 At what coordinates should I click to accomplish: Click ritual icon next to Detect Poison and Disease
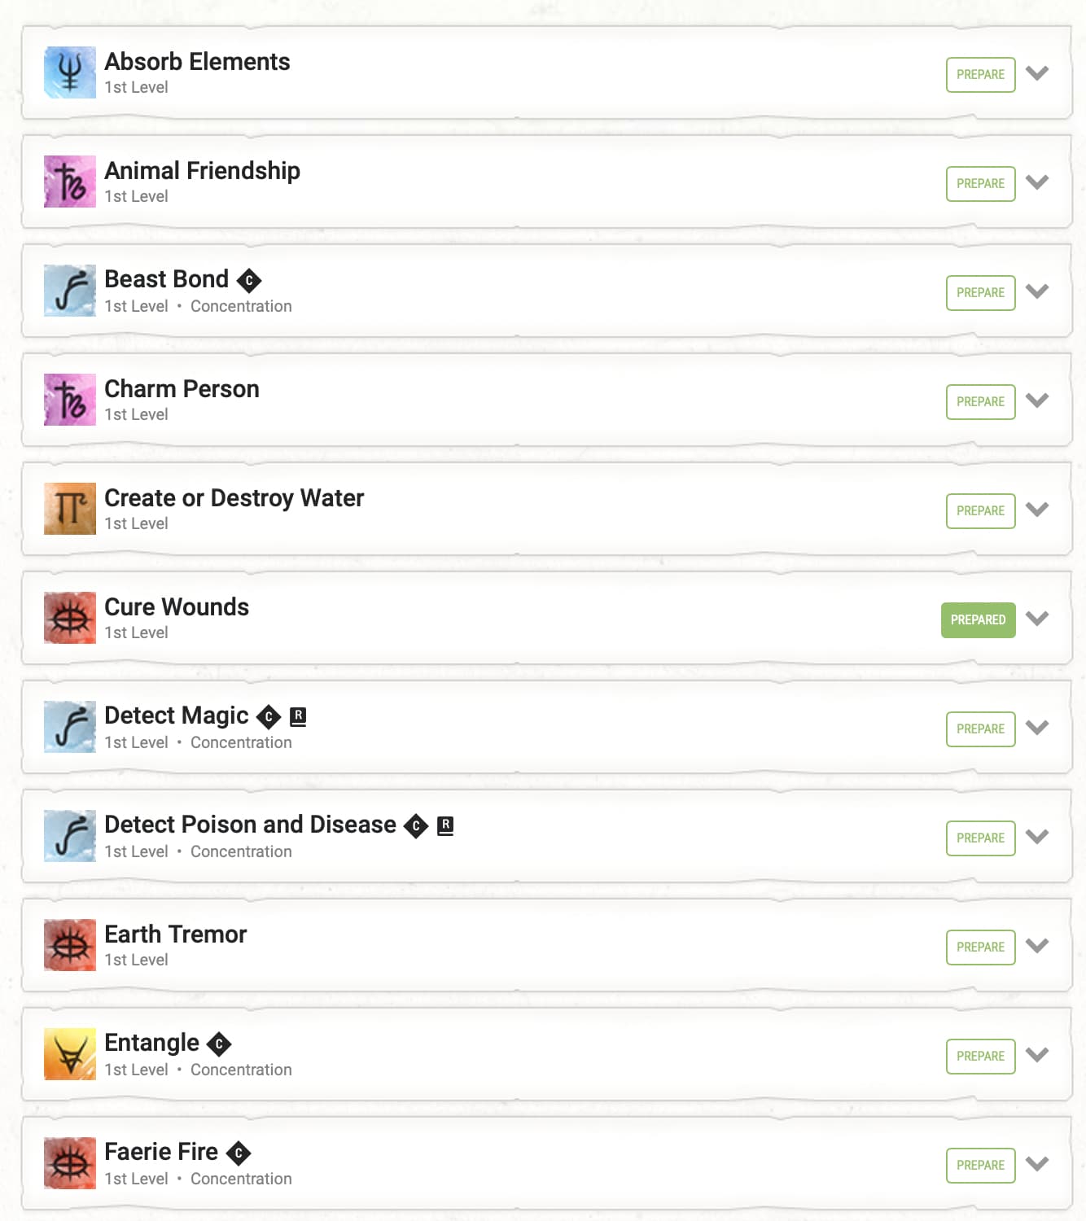[445, 825]
